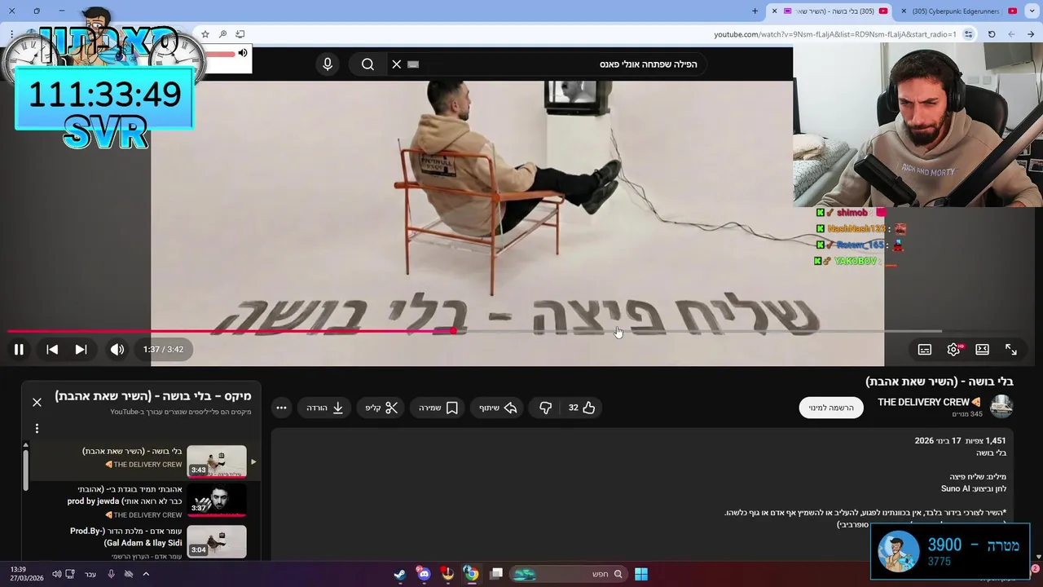Pause the video with the pause button
The height and width of the screenshot is (587, 1043).
(x=19, y=349)
